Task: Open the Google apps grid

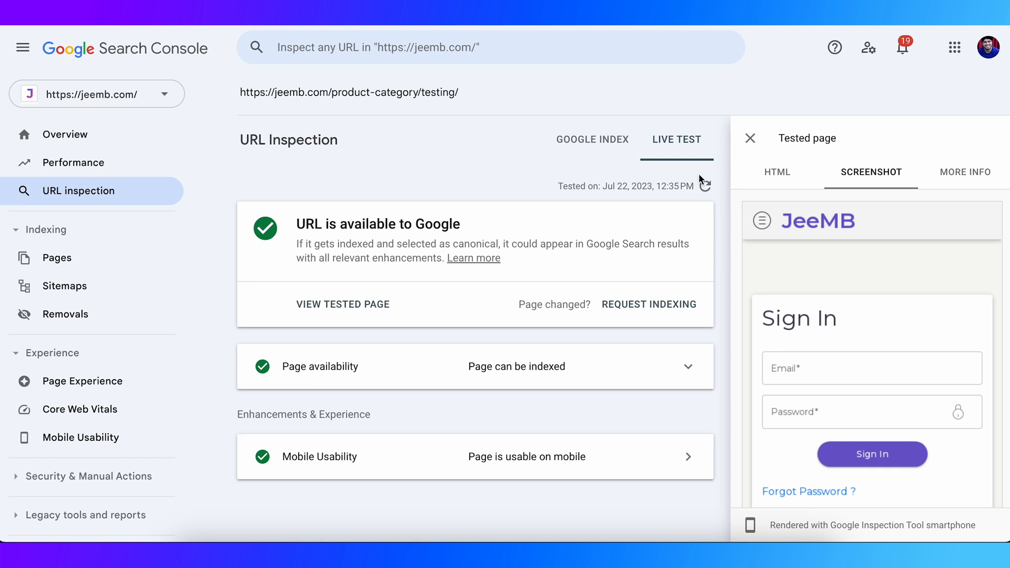Action: click(955, 48)
